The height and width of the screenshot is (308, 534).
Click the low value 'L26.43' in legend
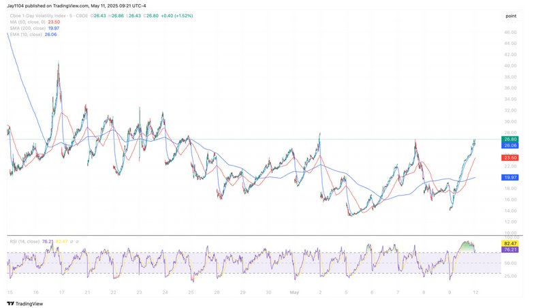tap(133, 16)
